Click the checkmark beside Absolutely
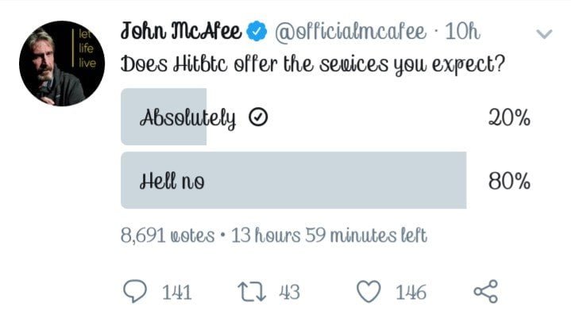The image size is (571, 322). coord(257,118)
